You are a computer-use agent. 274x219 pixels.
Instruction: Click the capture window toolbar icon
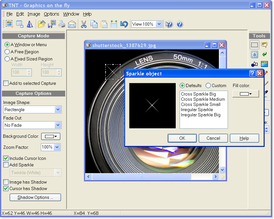coord(19,24)
